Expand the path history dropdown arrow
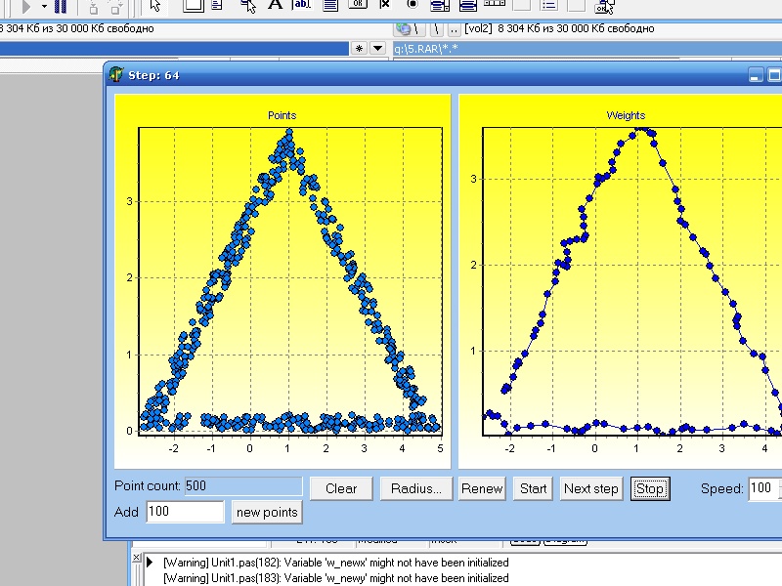 point(378,48)
